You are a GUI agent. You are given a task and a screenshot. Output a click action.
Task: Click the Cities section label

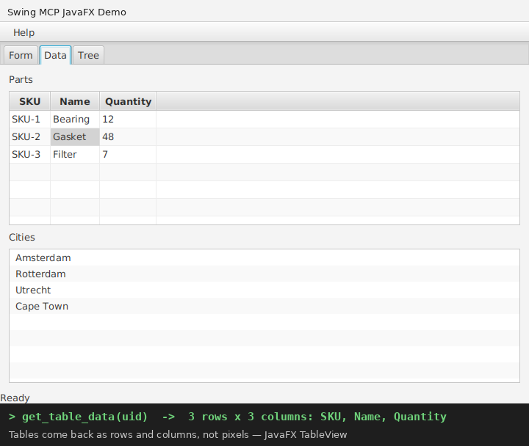click(22, 237)
